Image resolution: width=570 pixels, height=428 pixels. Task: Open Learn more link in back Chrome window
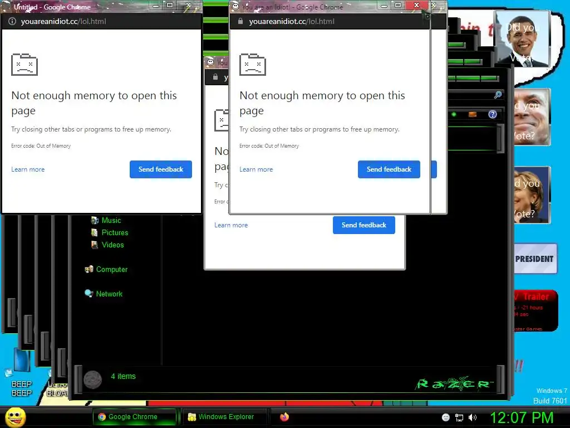231,225
